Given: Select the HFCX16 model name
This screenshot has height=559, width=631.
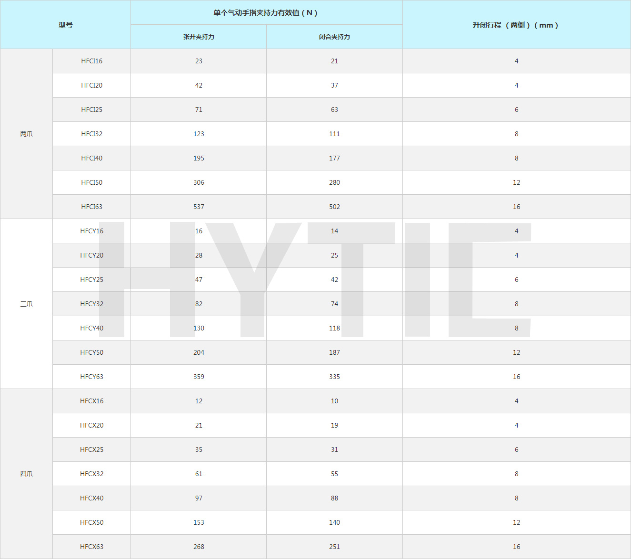Looking at the screenshot, I should (91, 401).
